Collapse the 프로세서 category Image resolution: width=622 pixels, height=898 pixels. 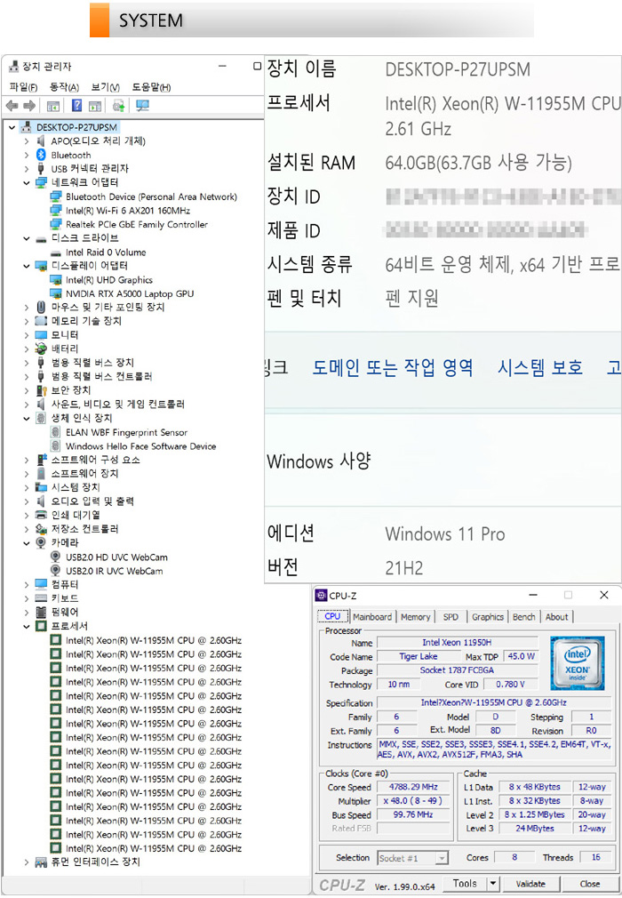click(27, 626)
